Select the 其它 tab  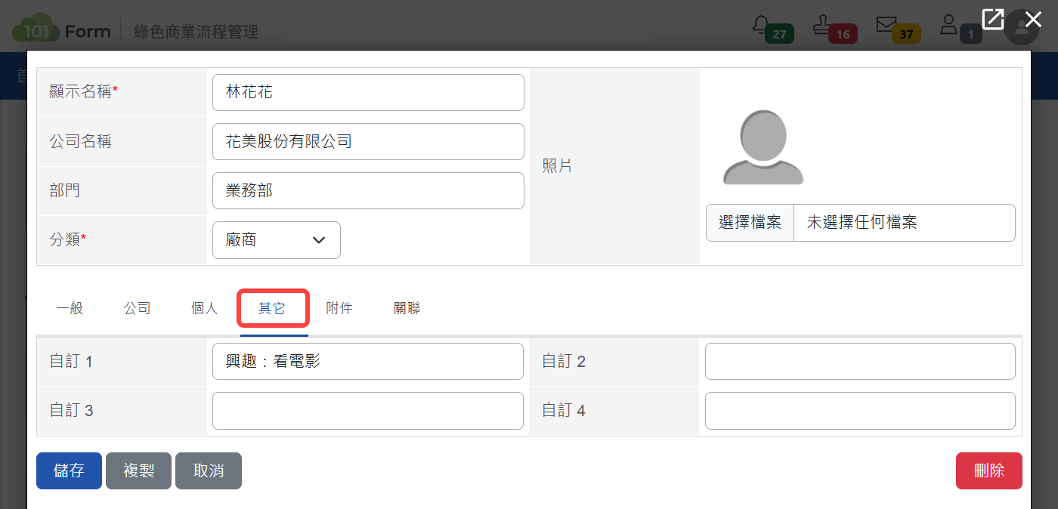click(x=273, y=308)
